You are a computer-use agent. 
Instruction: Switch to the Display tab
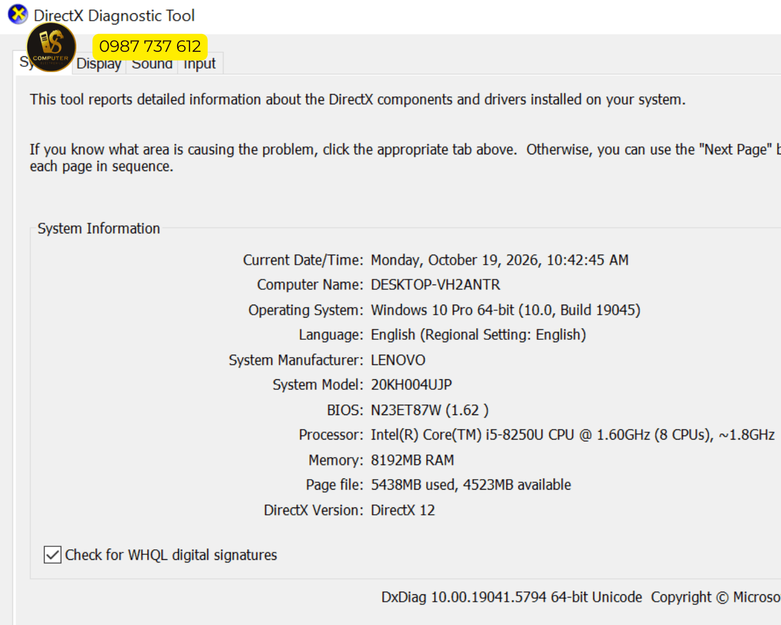tap(99, 64)
